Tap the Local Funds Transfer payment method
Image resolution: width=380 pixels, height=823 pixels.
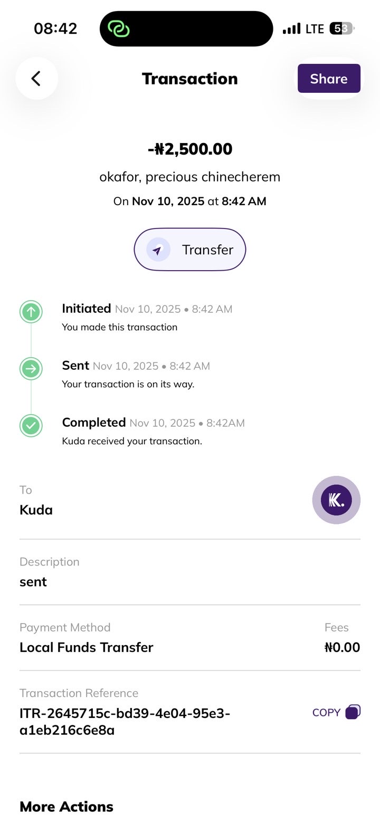point(86,647)
